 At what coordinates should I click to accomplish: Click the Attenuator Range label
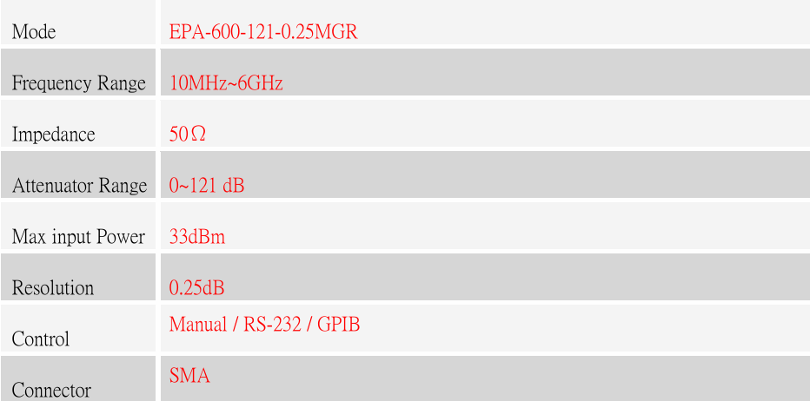tap(80, 185)
